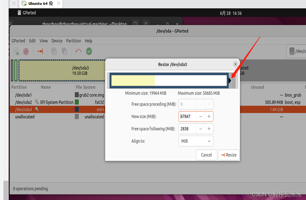Increase New size with plus button
306x200 pixels.
(209, 117)
